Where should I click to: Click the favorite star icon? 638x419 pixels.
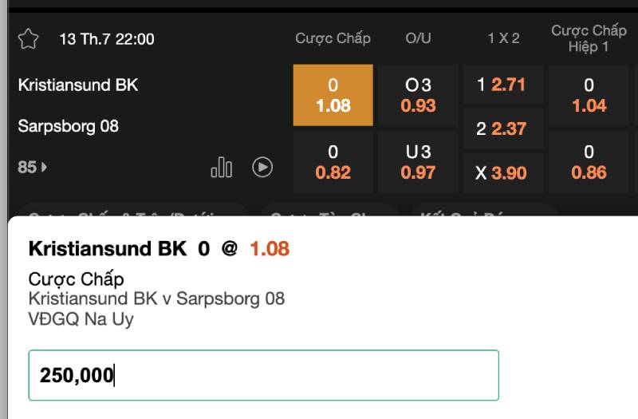pos(28,39)
